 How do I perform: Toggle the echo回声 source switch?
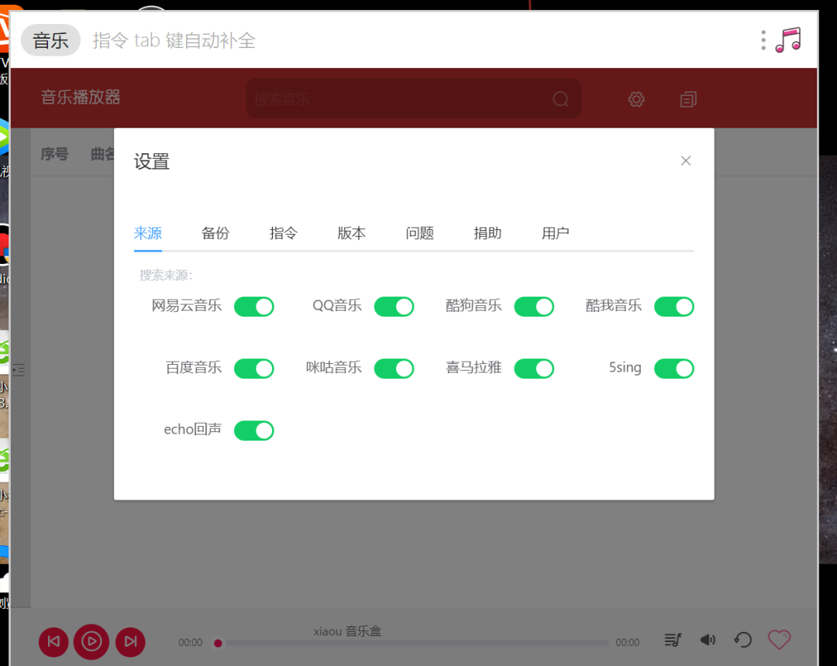click(254, 431)
